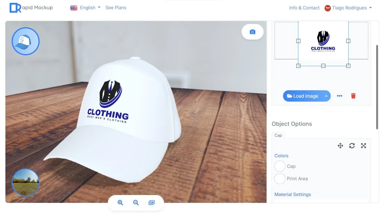This screenshot has height=215, width=383.
Task: Click the landscape background thumbnail
Action: [x=25, y=183]
